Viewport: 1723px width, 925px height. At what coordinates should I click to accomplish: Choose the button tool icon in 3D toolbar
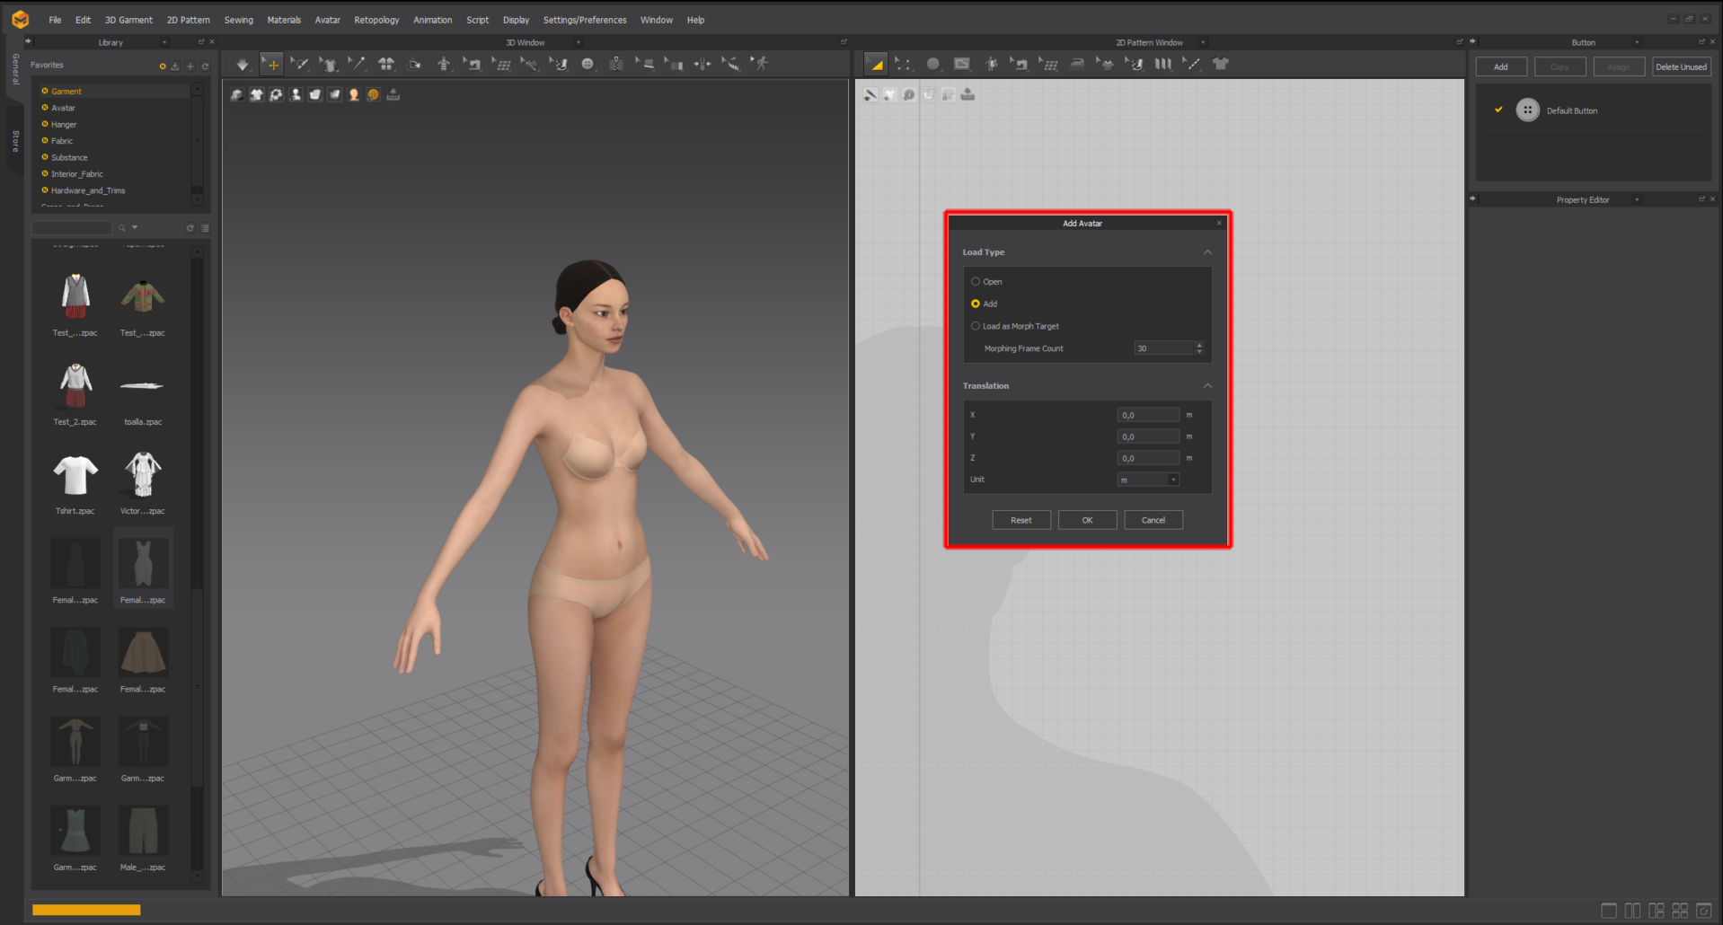588,65
